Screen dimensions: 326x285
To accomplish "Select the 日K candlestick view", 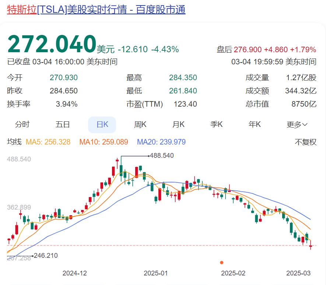I will [x=102, y=124].
